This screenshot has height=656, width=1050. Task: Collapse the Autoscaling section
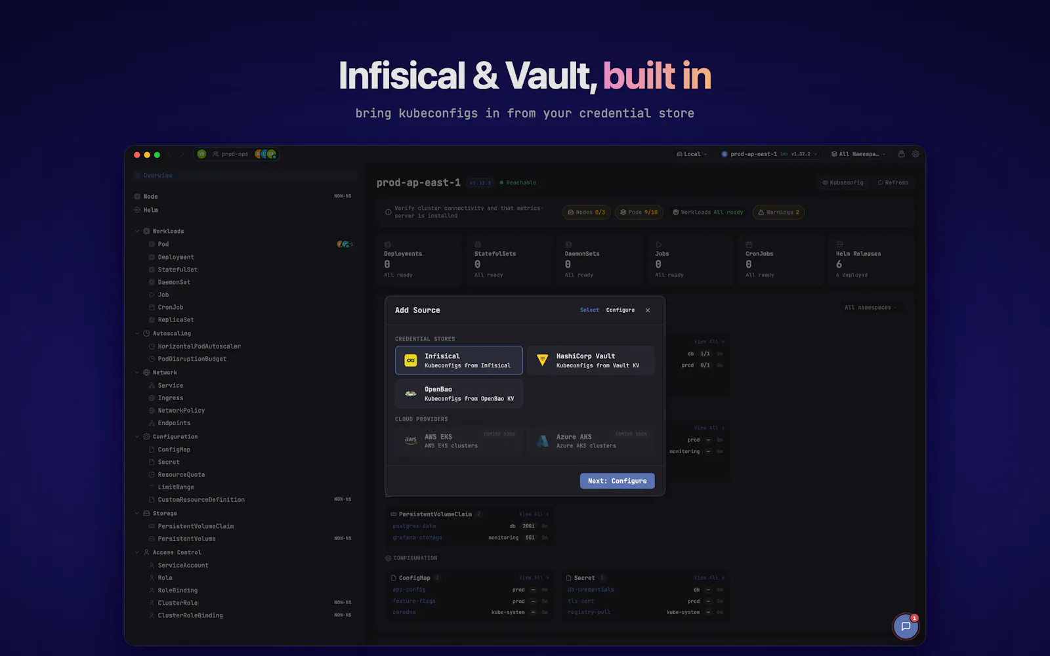point(137,333)
